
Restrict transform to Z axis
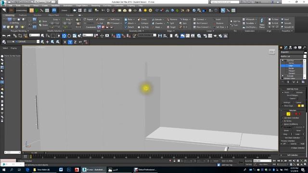tap(75, 42)
